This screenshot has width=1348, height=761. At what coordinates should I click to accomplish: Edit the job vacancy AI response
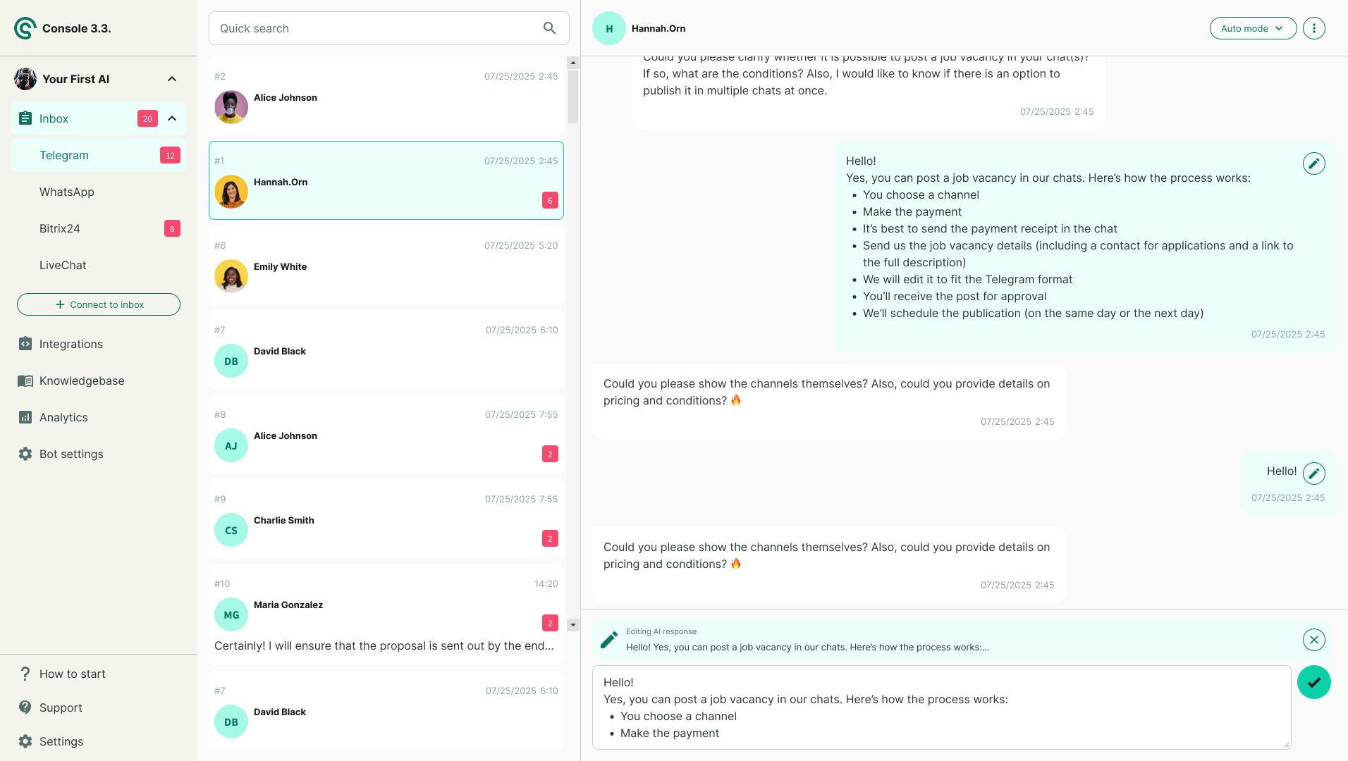(1313, 163)
